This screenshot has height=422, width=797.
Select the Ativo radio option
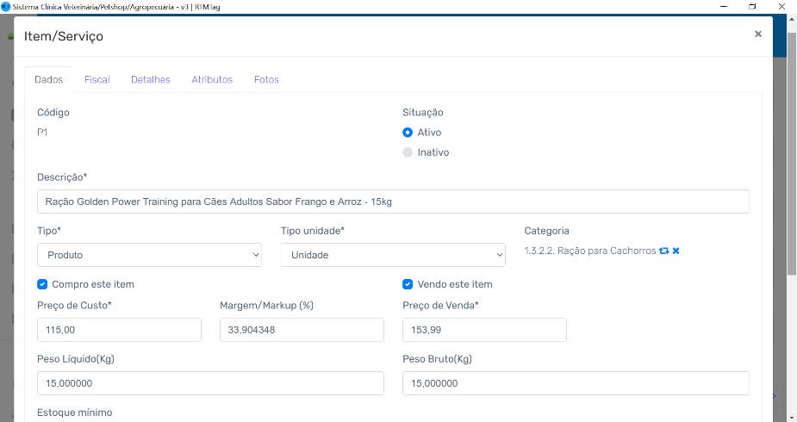(x=408, y=133)
